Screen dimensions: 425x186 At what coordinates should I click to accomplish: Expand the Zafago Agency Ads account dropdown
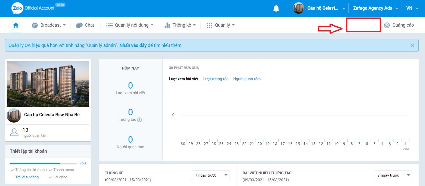(375, 8)
